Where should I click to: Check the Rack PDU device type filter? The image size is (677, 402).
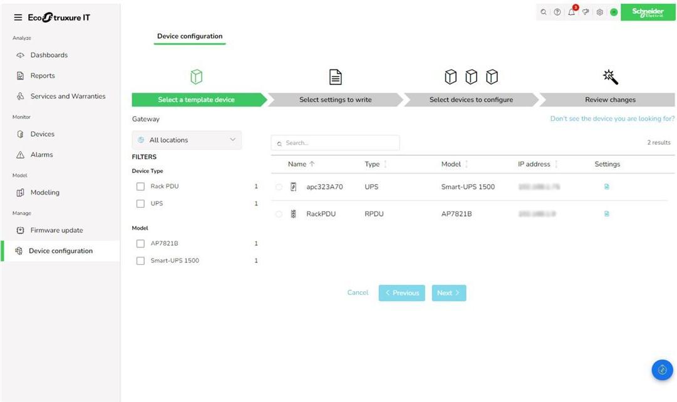click(140, 187)
